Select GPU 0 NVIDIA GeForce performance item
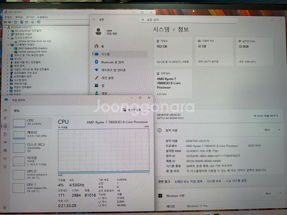This screenshot has height=215, width=287. (x=32, y=174)
